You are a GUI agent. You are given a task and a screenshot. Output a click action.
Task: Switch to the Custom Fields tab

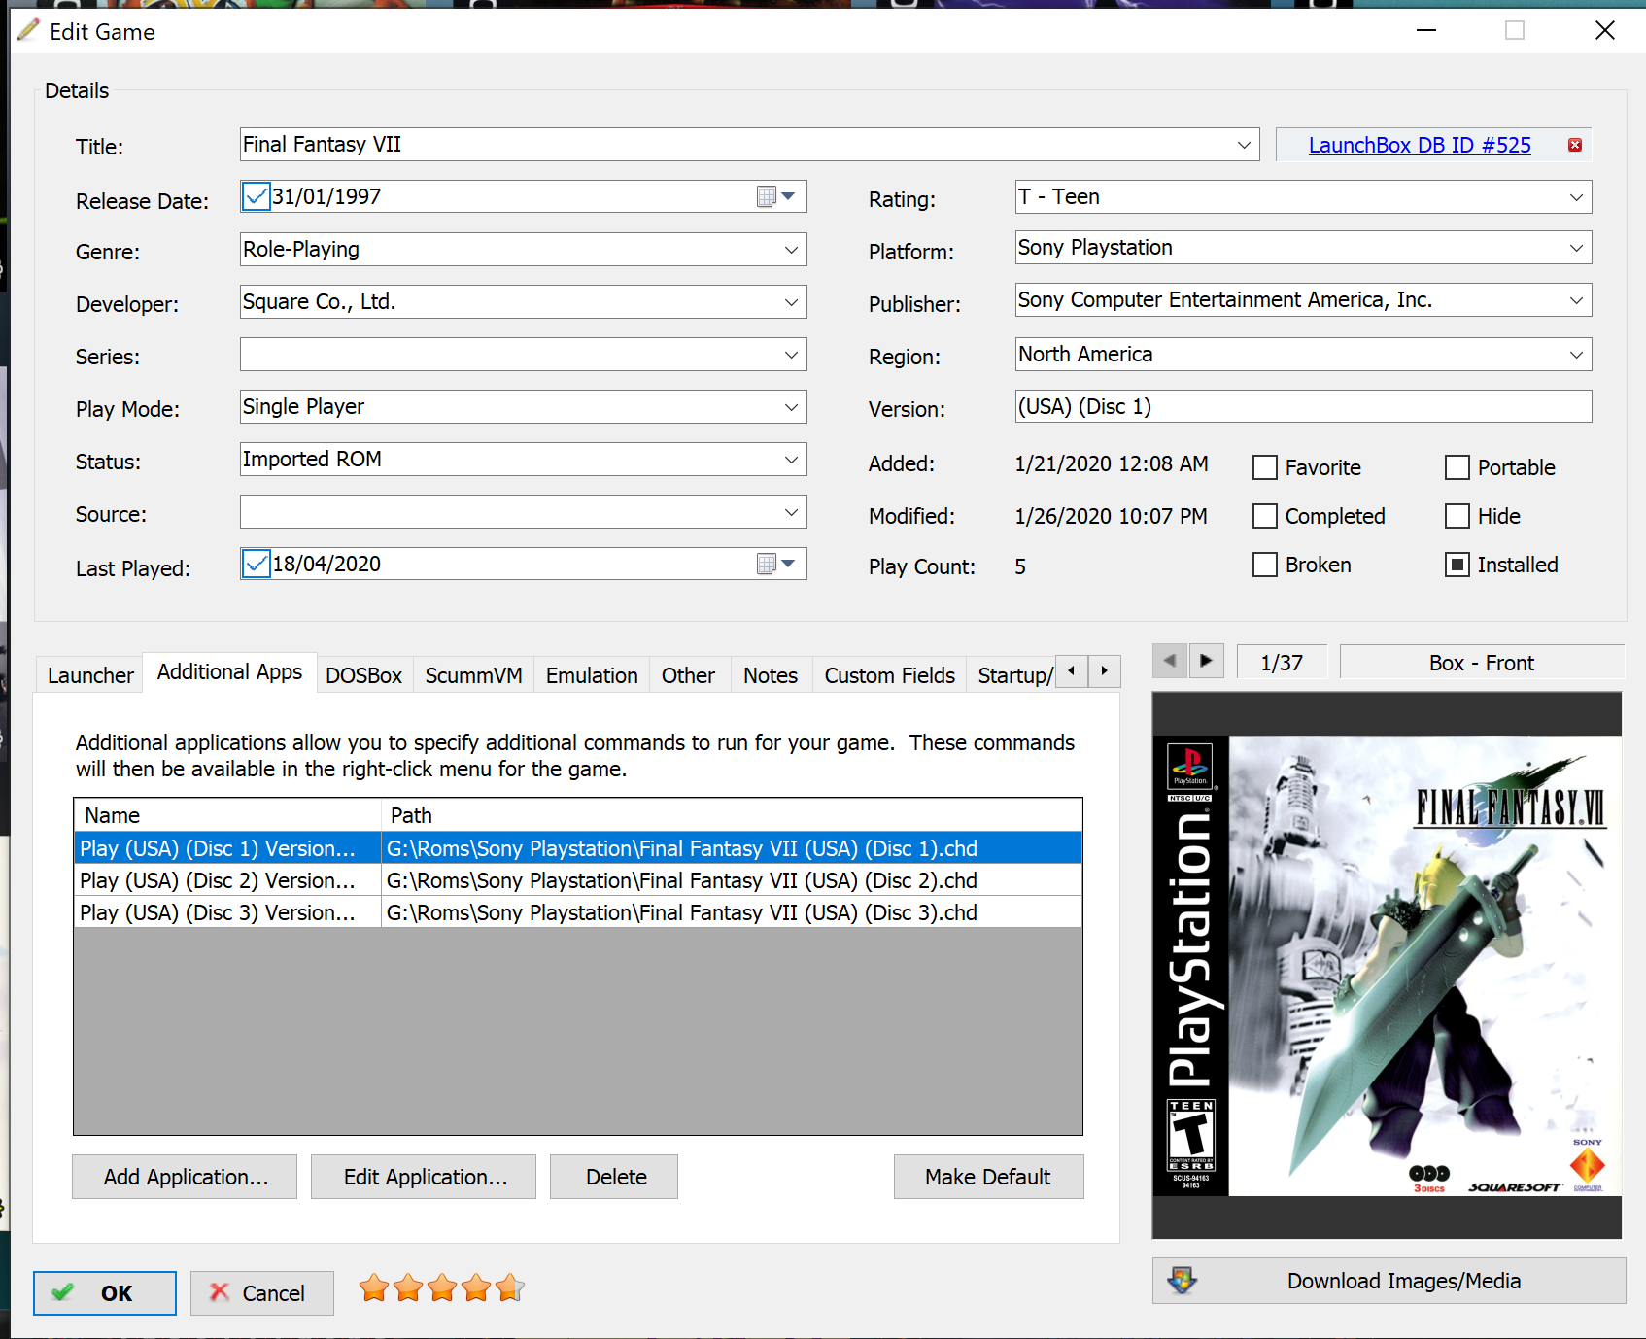pos(890,675)
